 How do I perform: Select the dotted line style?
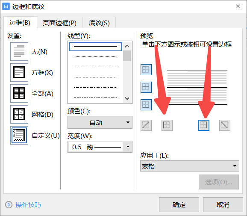(95, 56)
